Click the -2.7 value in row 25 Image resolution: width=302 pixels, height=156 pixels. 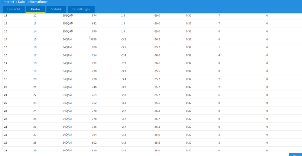(123, 127)
